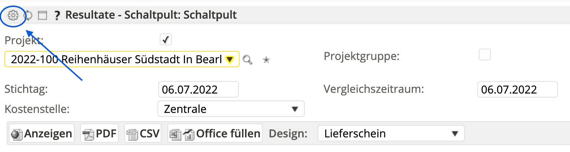The width and height of the screenshot is (570, 152).
Task: Click the Vergleichszeitraum date field
Action: tap(517, 90)
